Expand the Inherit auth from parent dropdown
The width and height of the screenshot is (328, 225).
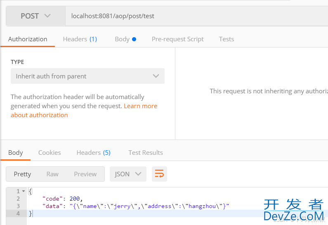(87, 76)
